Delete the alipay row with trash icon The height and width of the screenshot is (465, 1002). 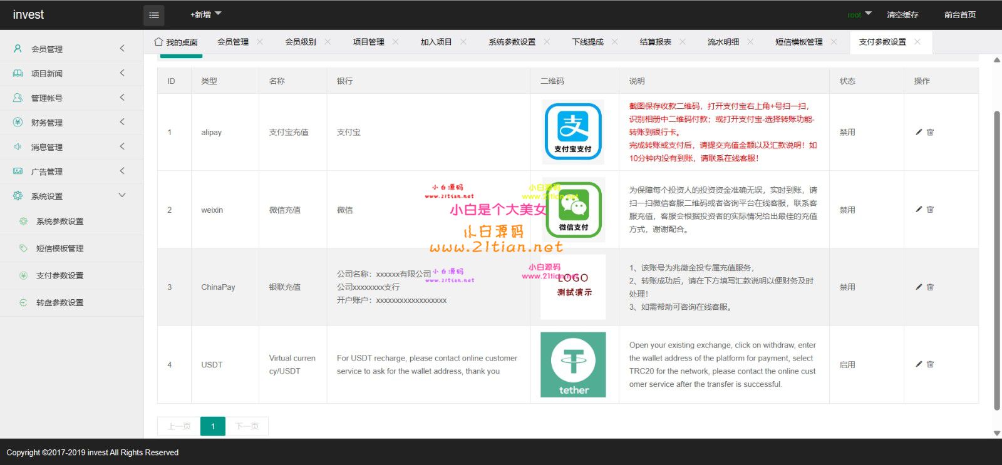(930, 132)
